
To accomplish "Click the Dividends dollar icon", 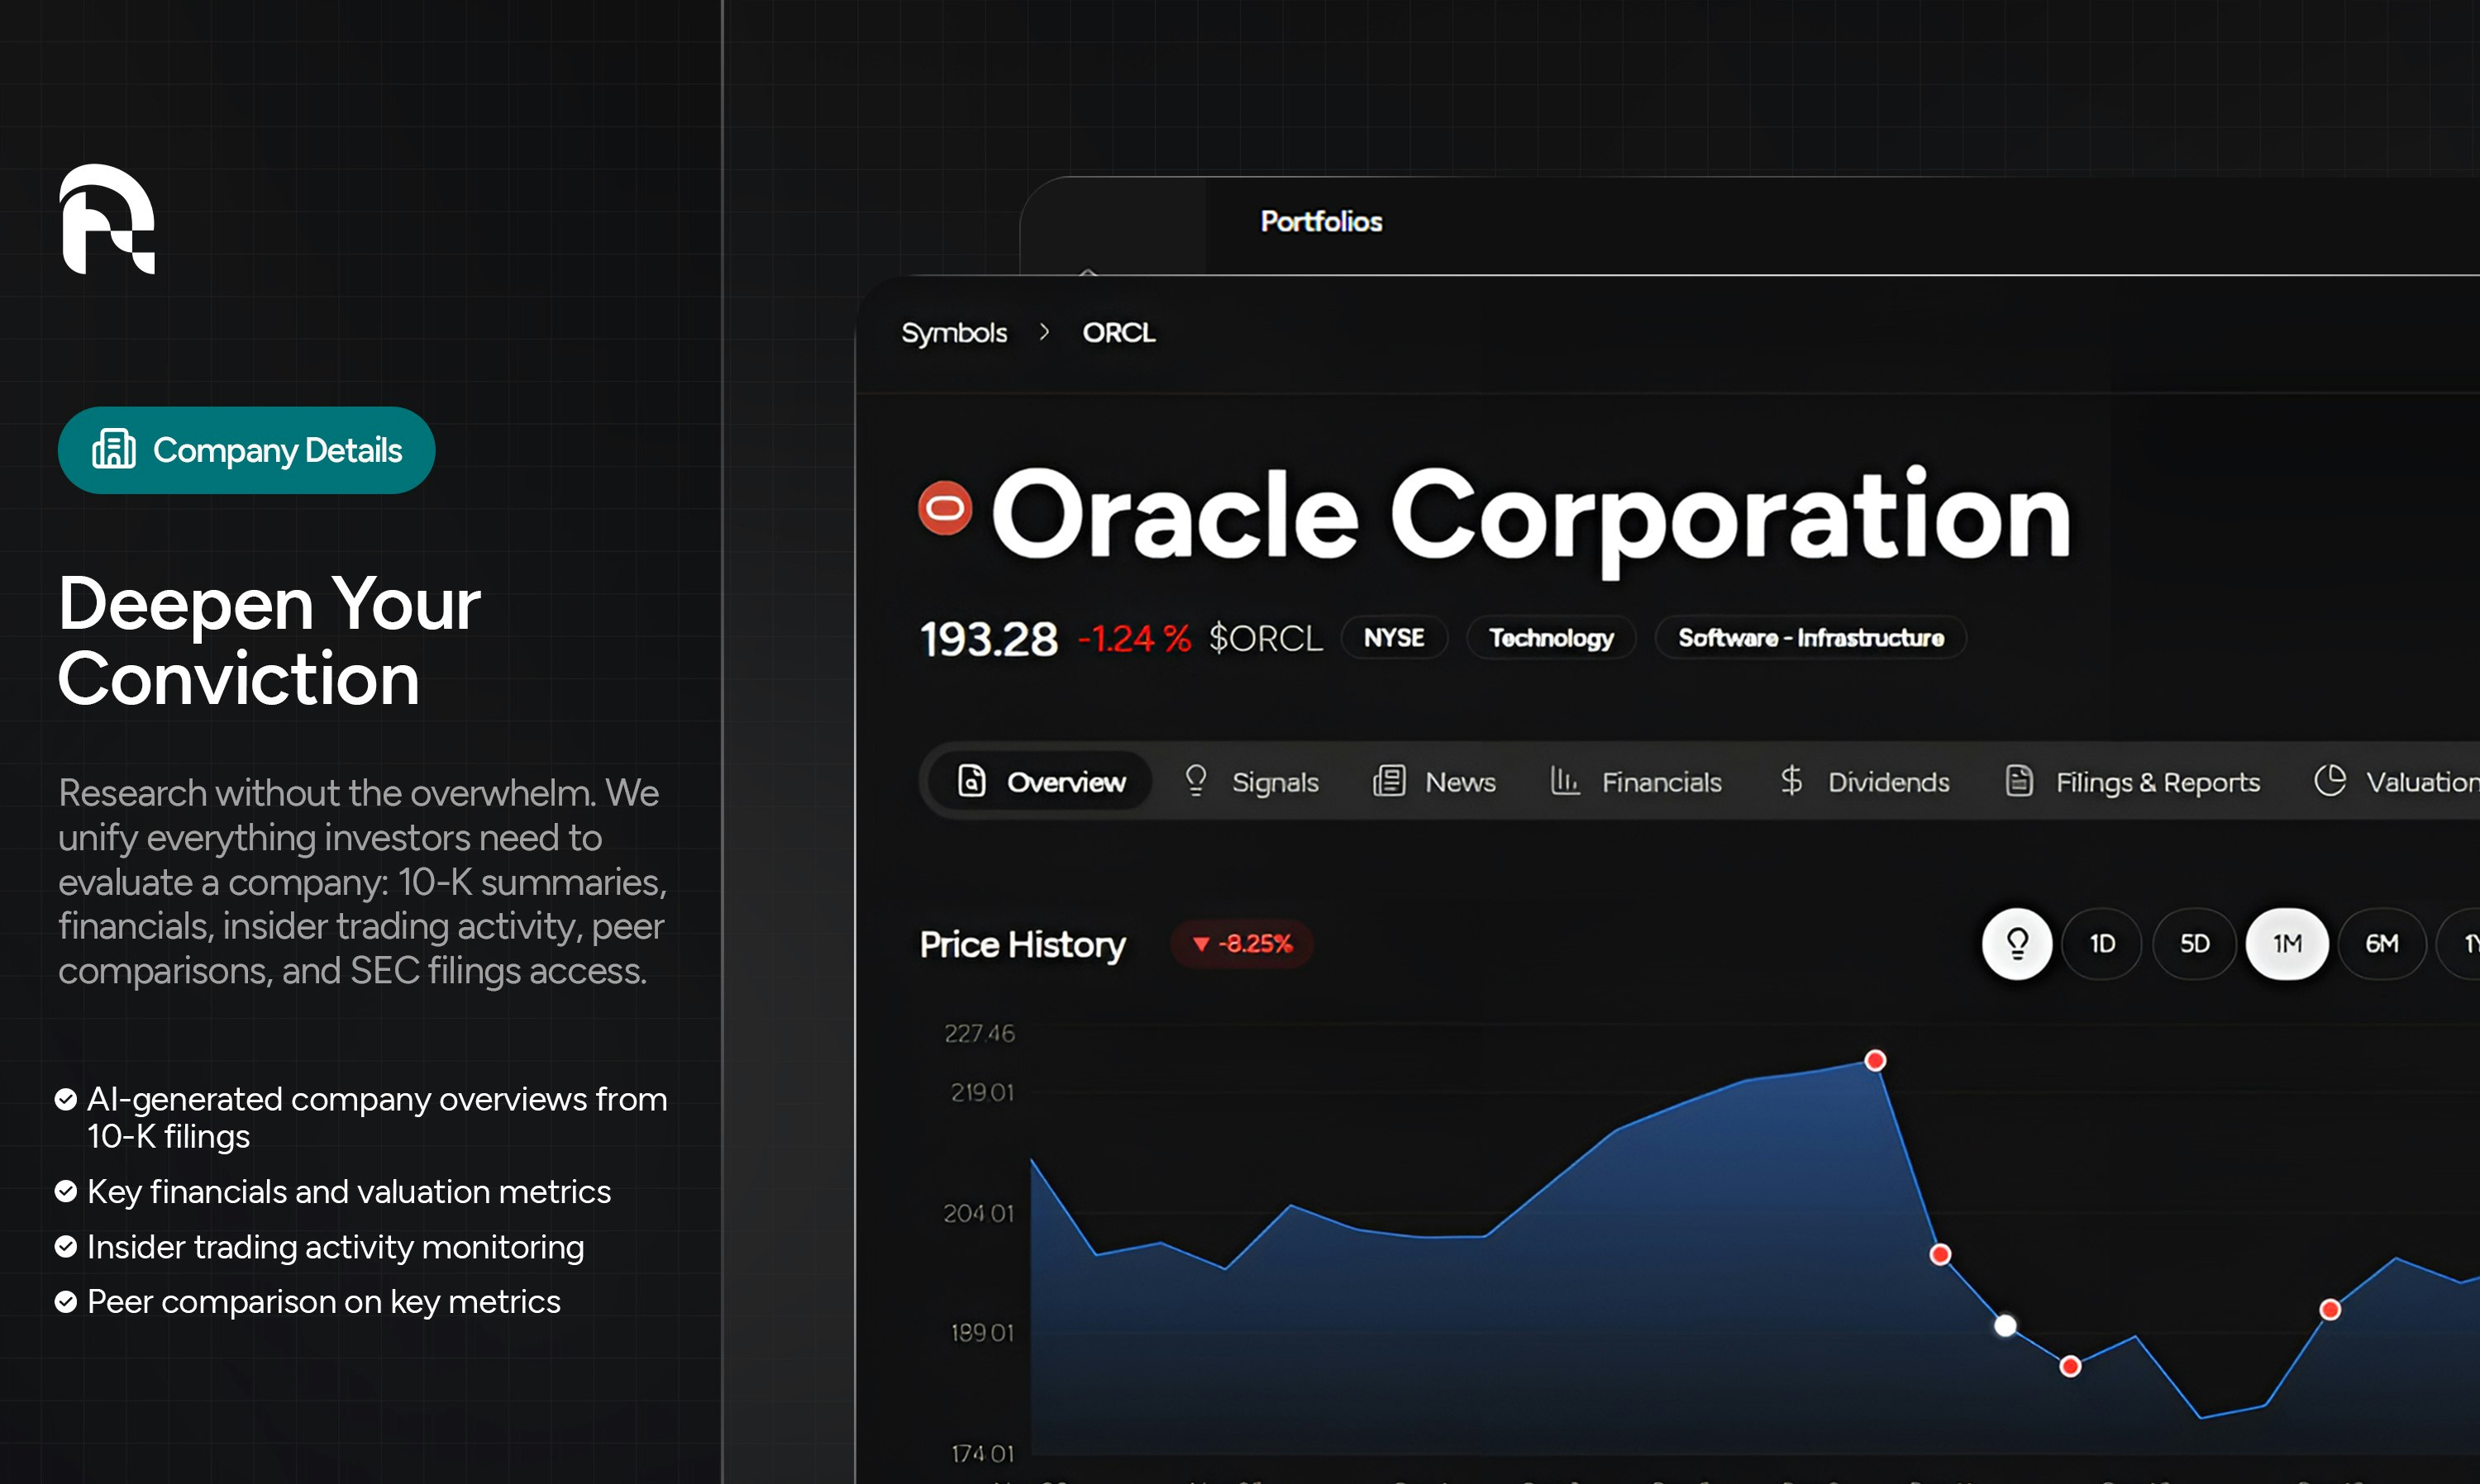I will tap(1791, 781).
